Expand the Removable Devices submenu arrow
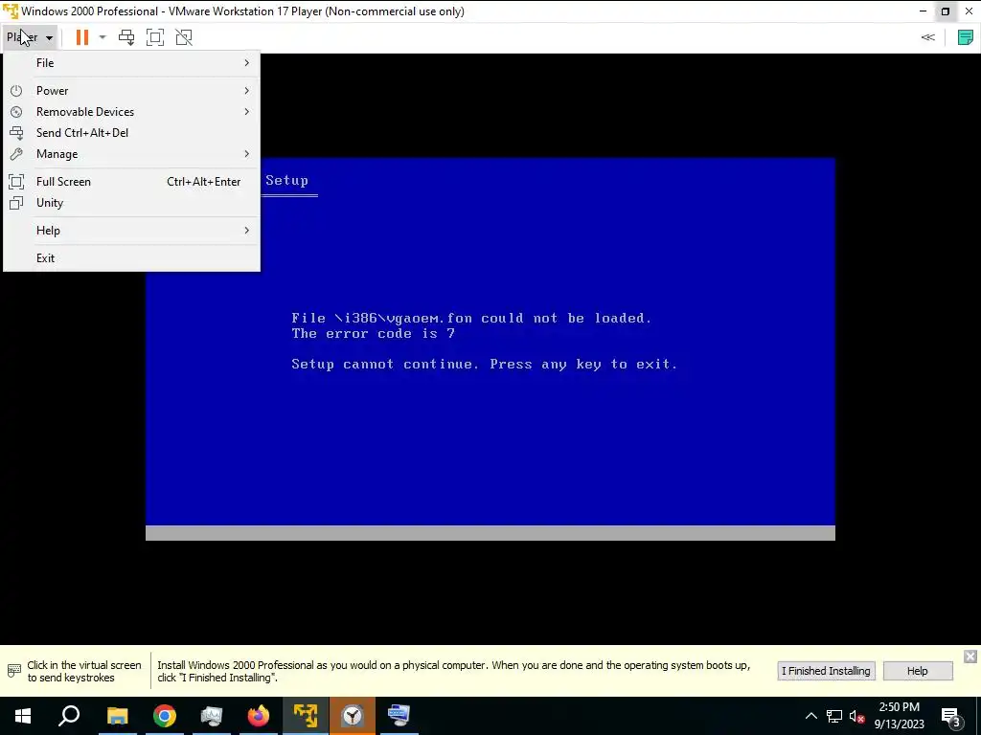981x735 pixels. click(x=246, y=112)
